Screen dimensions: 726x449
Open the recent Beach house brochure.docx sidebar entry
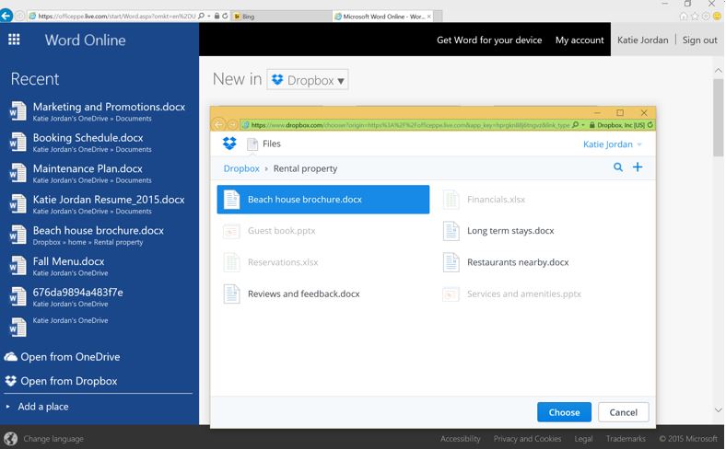coord(99,235)
